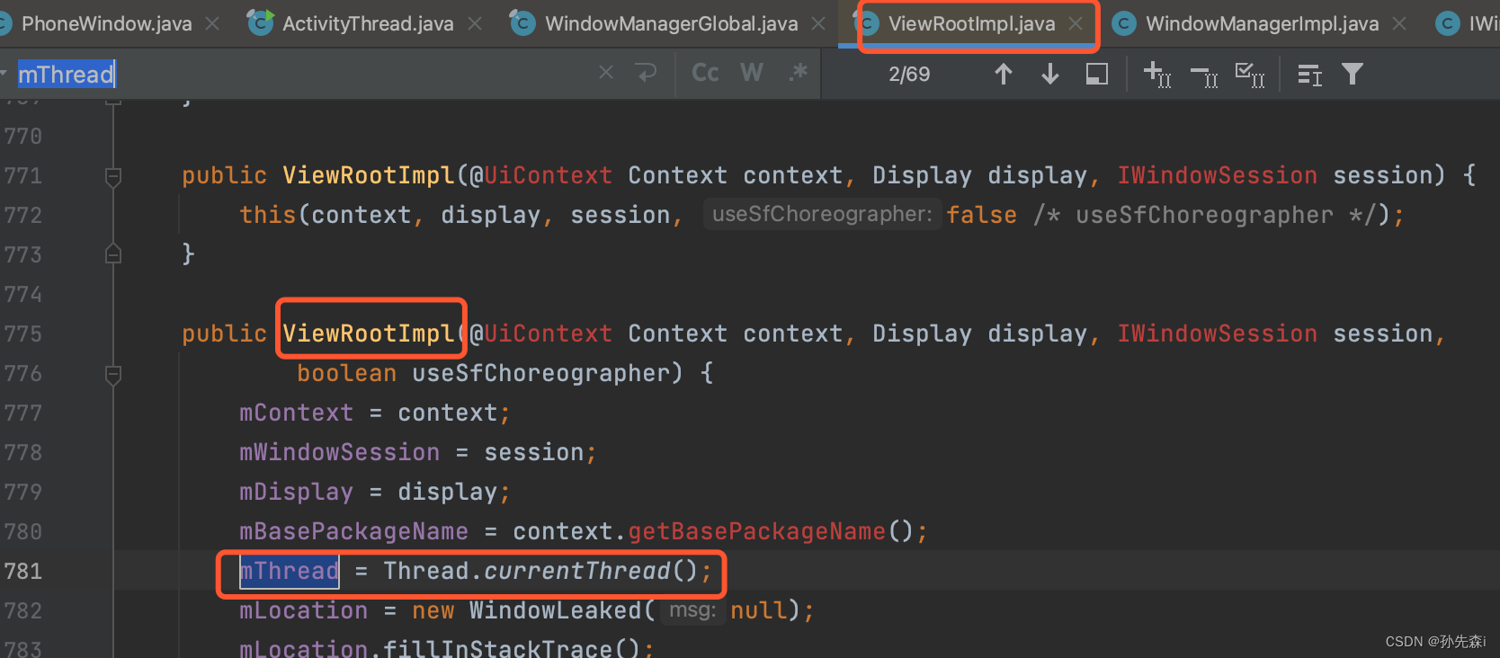Image resolution: width=1500 pixels, height=658 pixels.
Task: Click fillInStackTrace on line 783
Action: tap(497, 648)
